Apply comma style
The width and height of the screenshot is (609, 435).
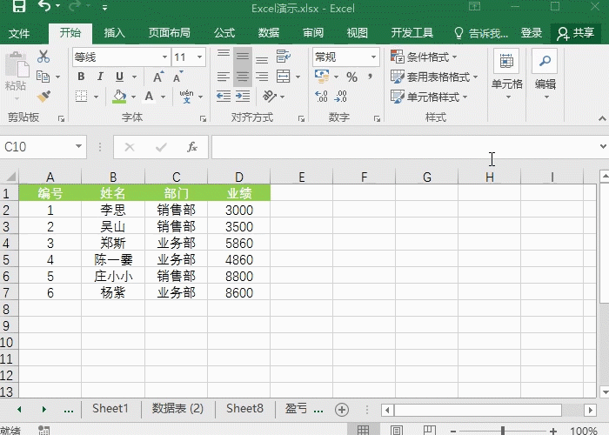[370, 77]
